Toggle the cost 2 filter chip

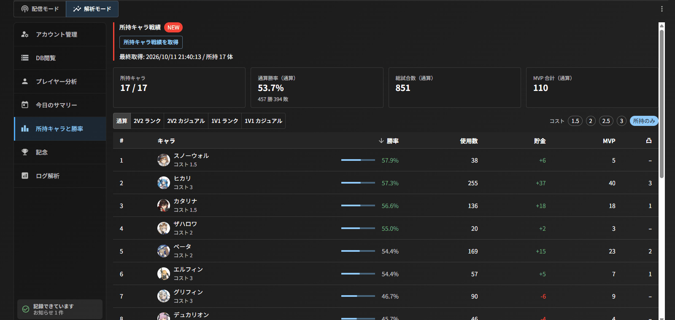click(x=591, y=121)
